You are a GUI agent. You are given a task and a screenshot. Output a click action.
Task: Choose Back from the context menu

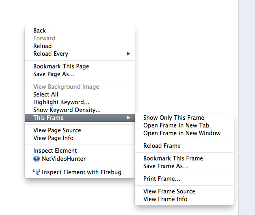point(39,31)
